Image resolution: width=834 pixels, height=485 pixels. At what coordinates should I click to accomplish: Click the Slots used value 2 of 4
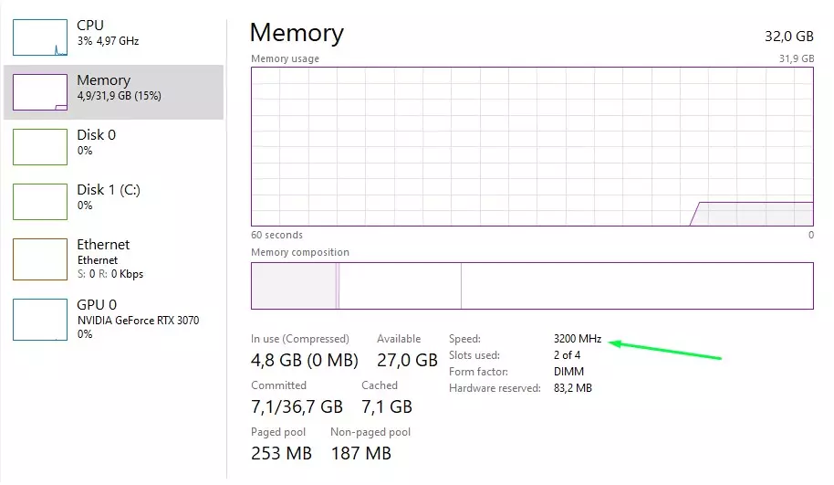(567, 355)
